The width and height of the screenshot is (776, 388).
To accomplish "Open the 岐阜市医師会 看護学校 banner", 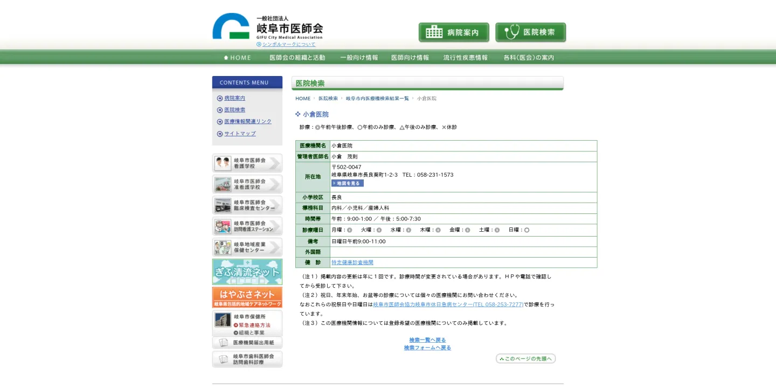I will pos(247,163).
